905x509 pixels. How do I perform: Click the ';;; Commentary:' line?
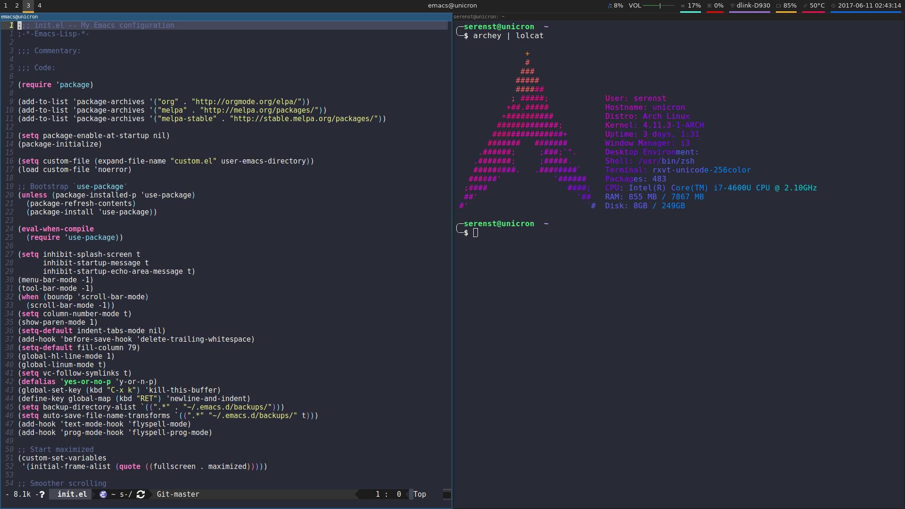click(49, 51)
